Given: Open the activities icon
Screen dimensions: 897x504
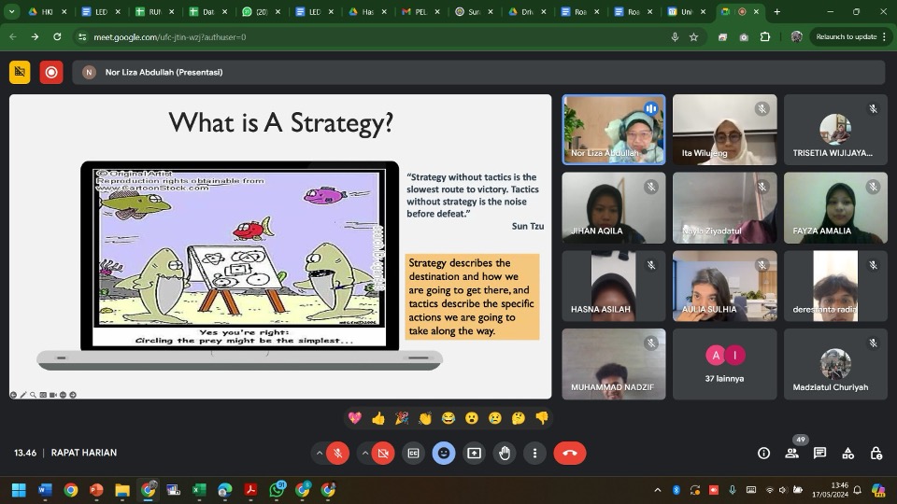Looking at the screenshot, I should pos(847,454).
